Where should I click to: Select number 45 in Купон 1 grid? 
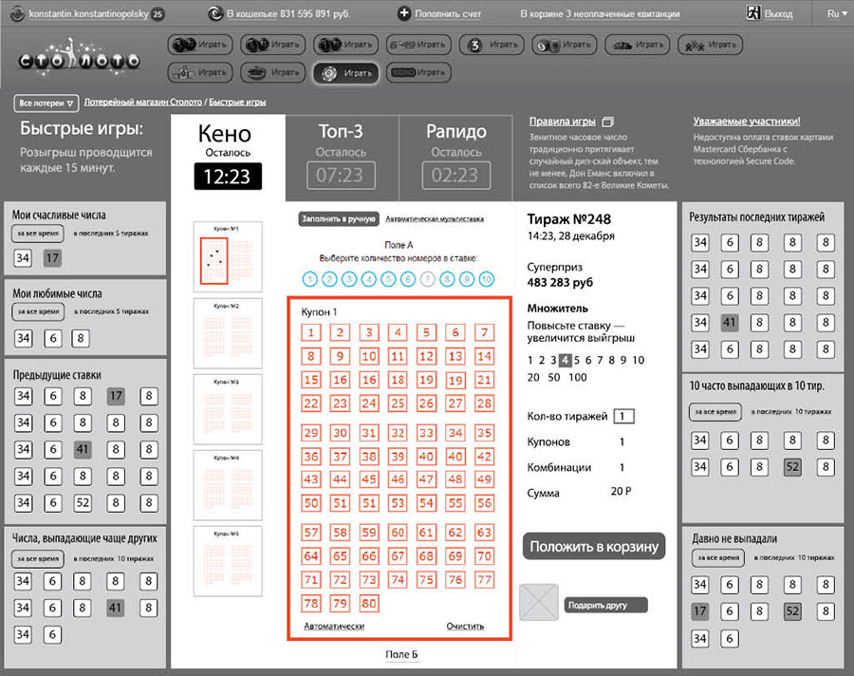369,481
